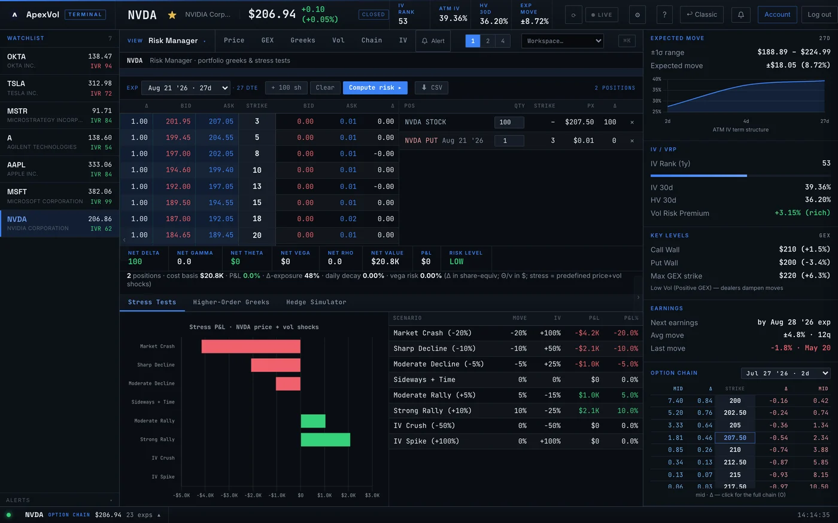Viewport: 838px width, 523px height.
Task: Click the ApexVol logo icon
Action: point(14,14)
